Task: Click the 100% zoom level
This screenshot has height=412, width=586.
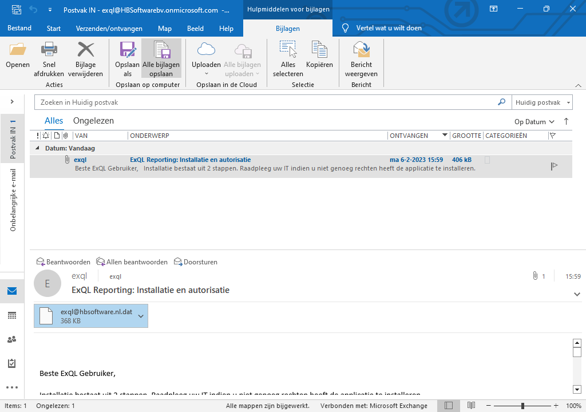Action: click(x=573, y=406)
